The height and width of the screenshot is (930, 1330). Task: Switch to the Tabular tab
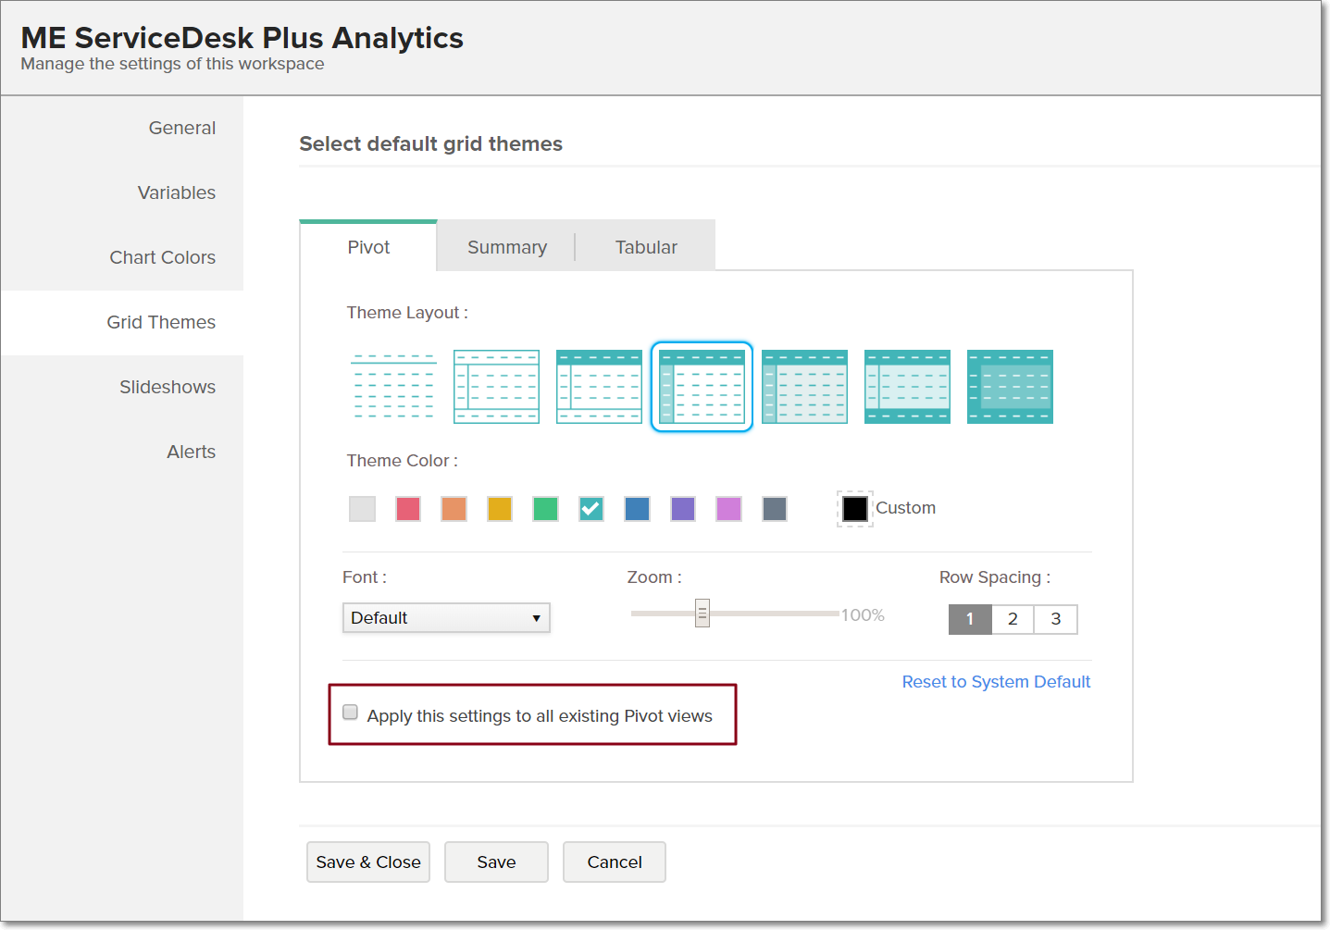pos(646,247)
